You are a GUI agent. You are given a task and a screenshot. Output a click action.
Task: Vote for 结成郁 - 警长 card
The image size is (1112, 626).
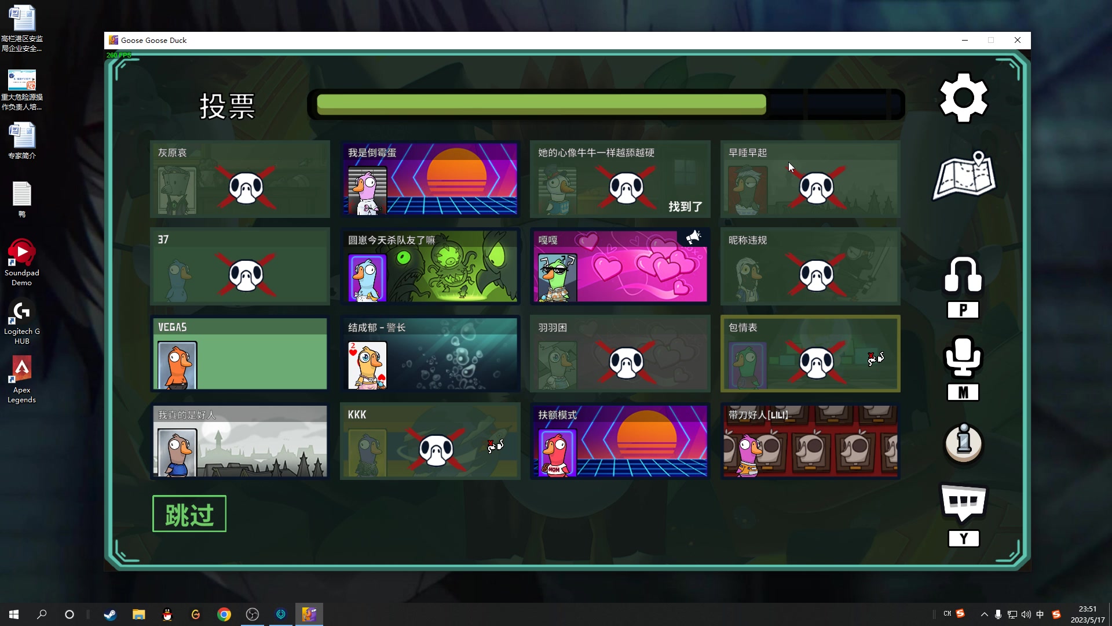(430, 354)
